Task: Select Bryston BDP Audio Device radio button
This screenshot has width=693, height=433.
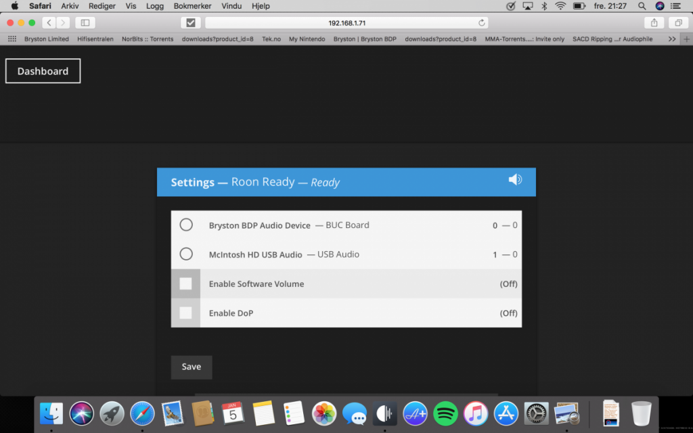Action: pos(186,225)
